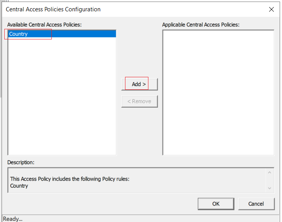Close the Central Access Policies Configuration window

tap(271, 9)
